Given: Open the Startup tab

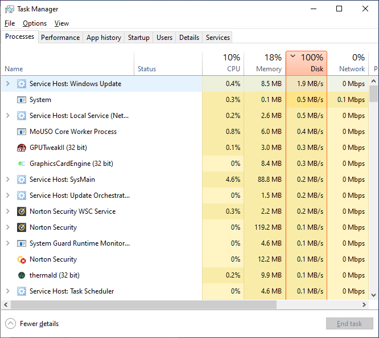Looking at the screenshot, I should (x=139, y=38).
